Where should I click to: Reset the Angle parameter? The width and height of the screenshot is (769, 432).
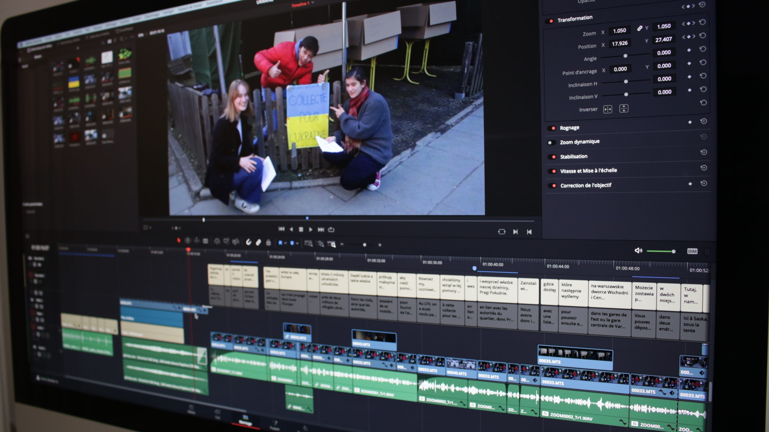coord(703,49)
